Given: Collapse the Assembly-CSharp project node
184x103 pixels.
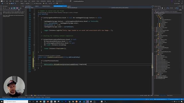Looking at the screenshot, I should click(155, 13).
